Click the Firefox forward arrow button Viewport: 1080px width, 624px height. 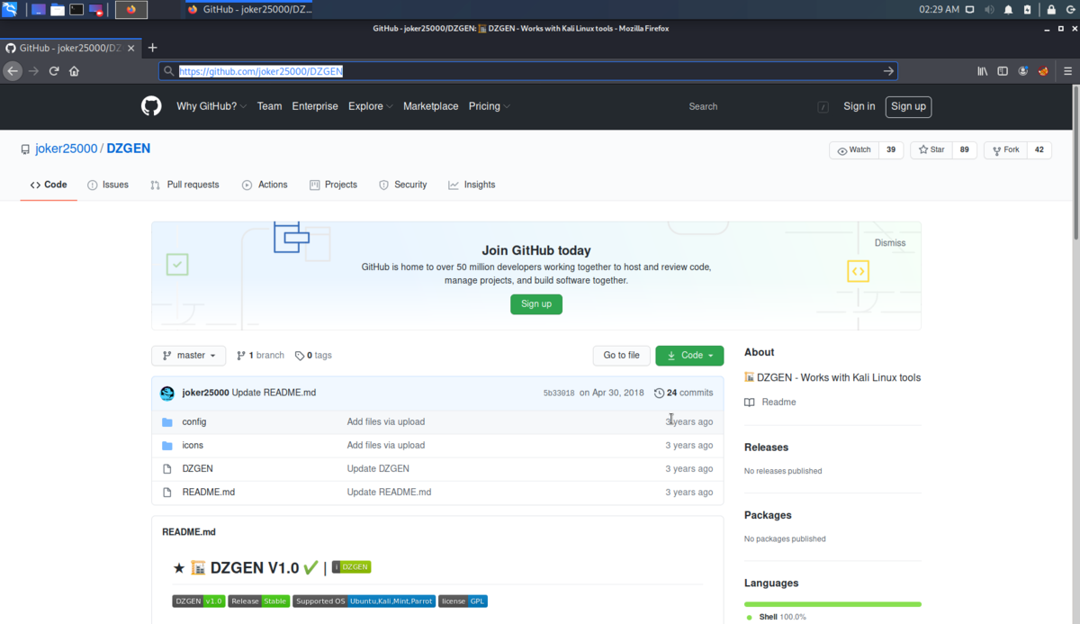pos(34,71)
